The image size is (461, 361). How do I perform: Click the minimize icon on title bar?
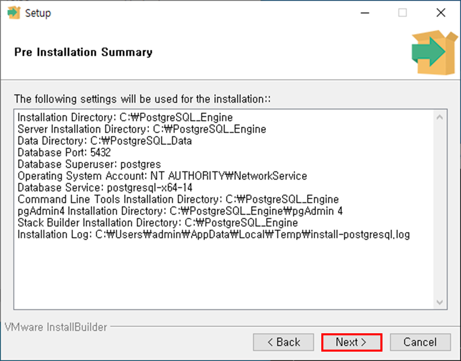coord(364,13)
